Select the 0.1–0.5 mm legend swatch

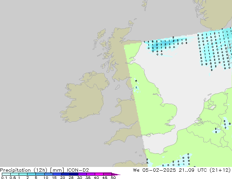[6, 174]
